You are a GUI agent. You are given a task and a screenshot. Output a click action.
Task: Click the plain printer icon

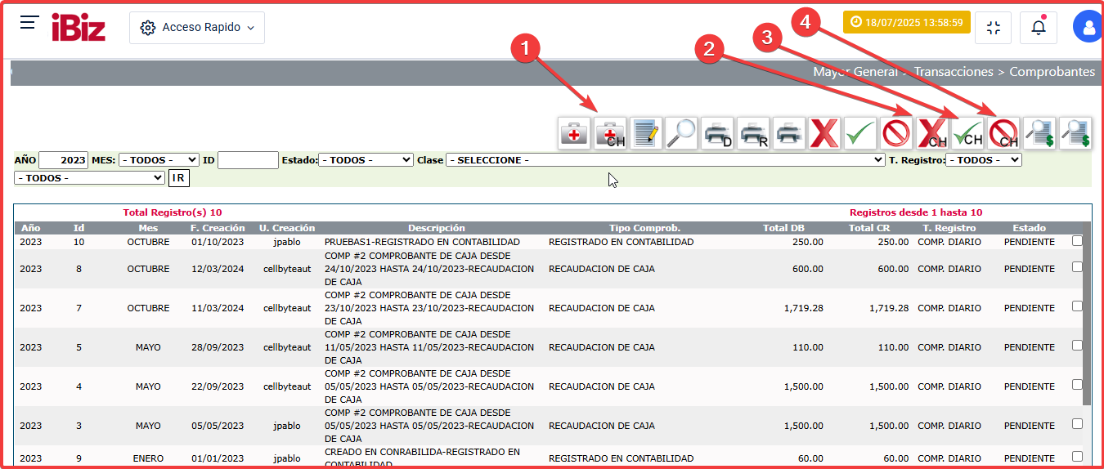coord(789,133)
